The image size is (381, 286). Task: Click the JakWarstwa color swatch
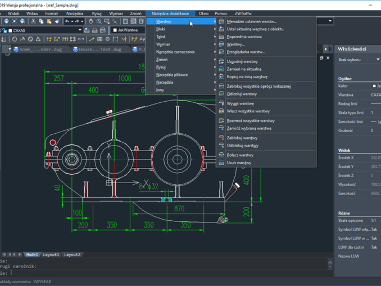pyautogui.click(x=115, y=30)
